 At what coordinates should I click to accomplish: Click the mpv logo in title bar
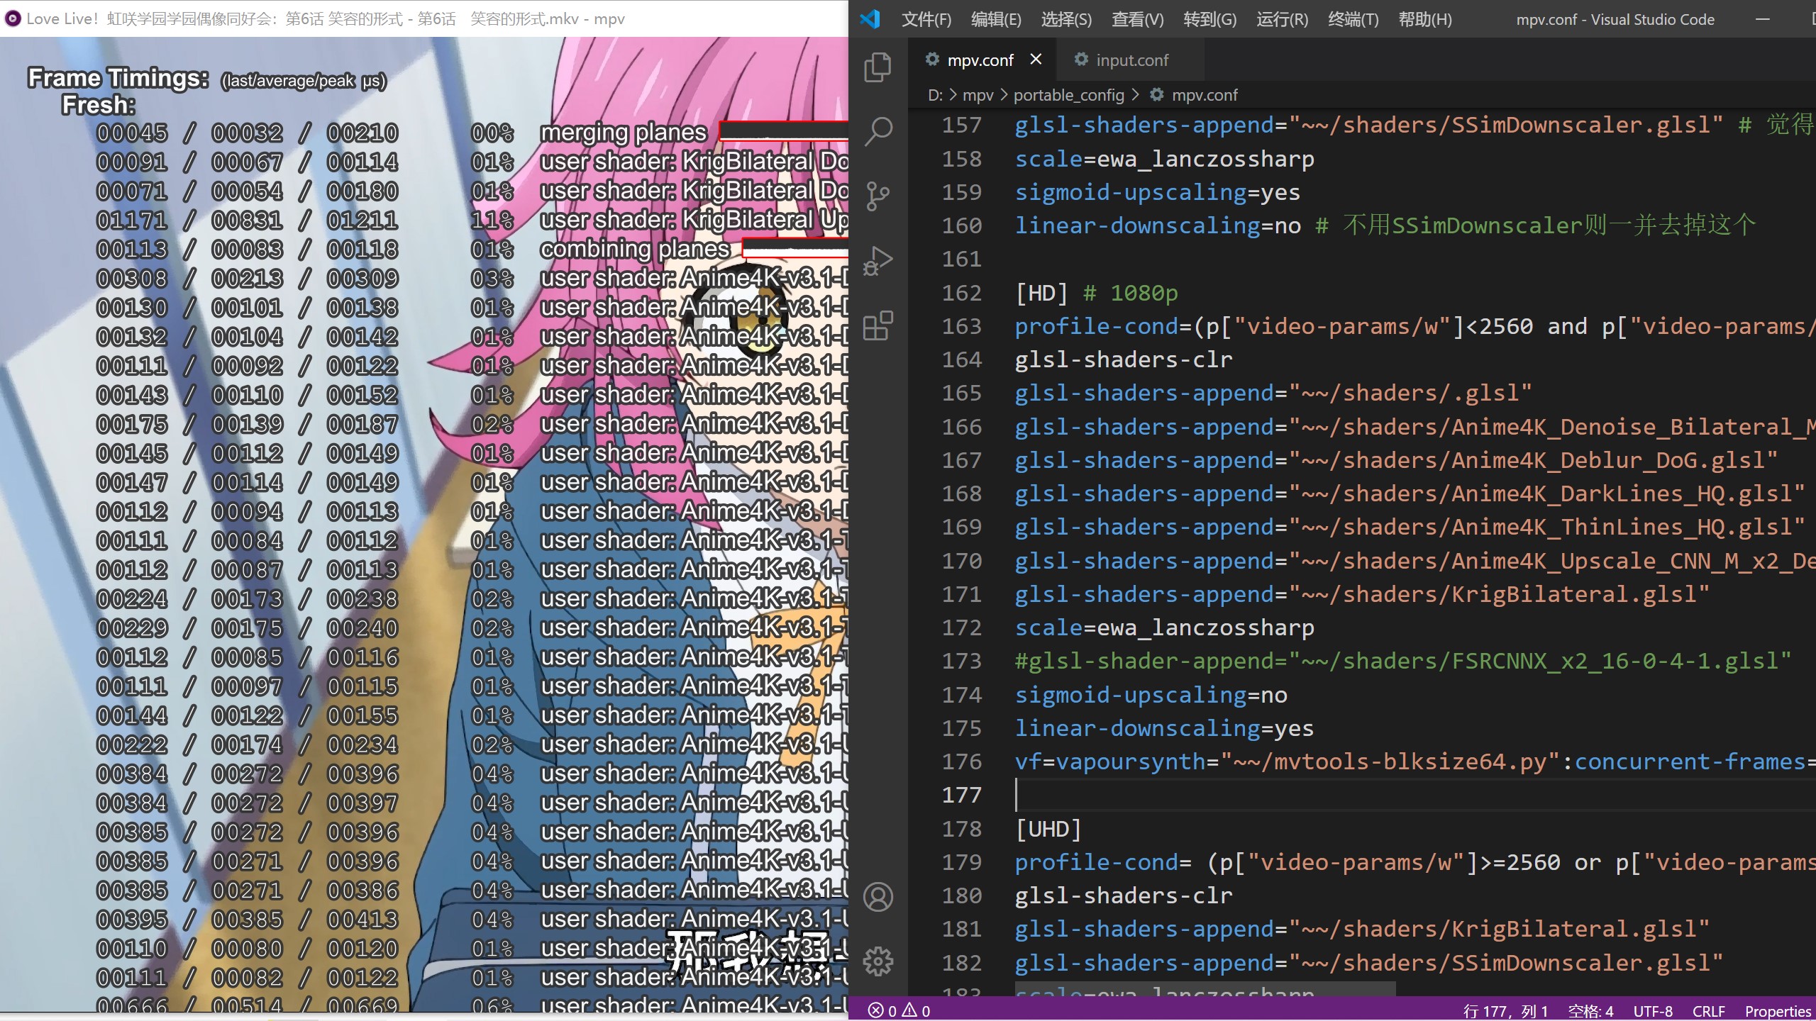coord(12,18)
